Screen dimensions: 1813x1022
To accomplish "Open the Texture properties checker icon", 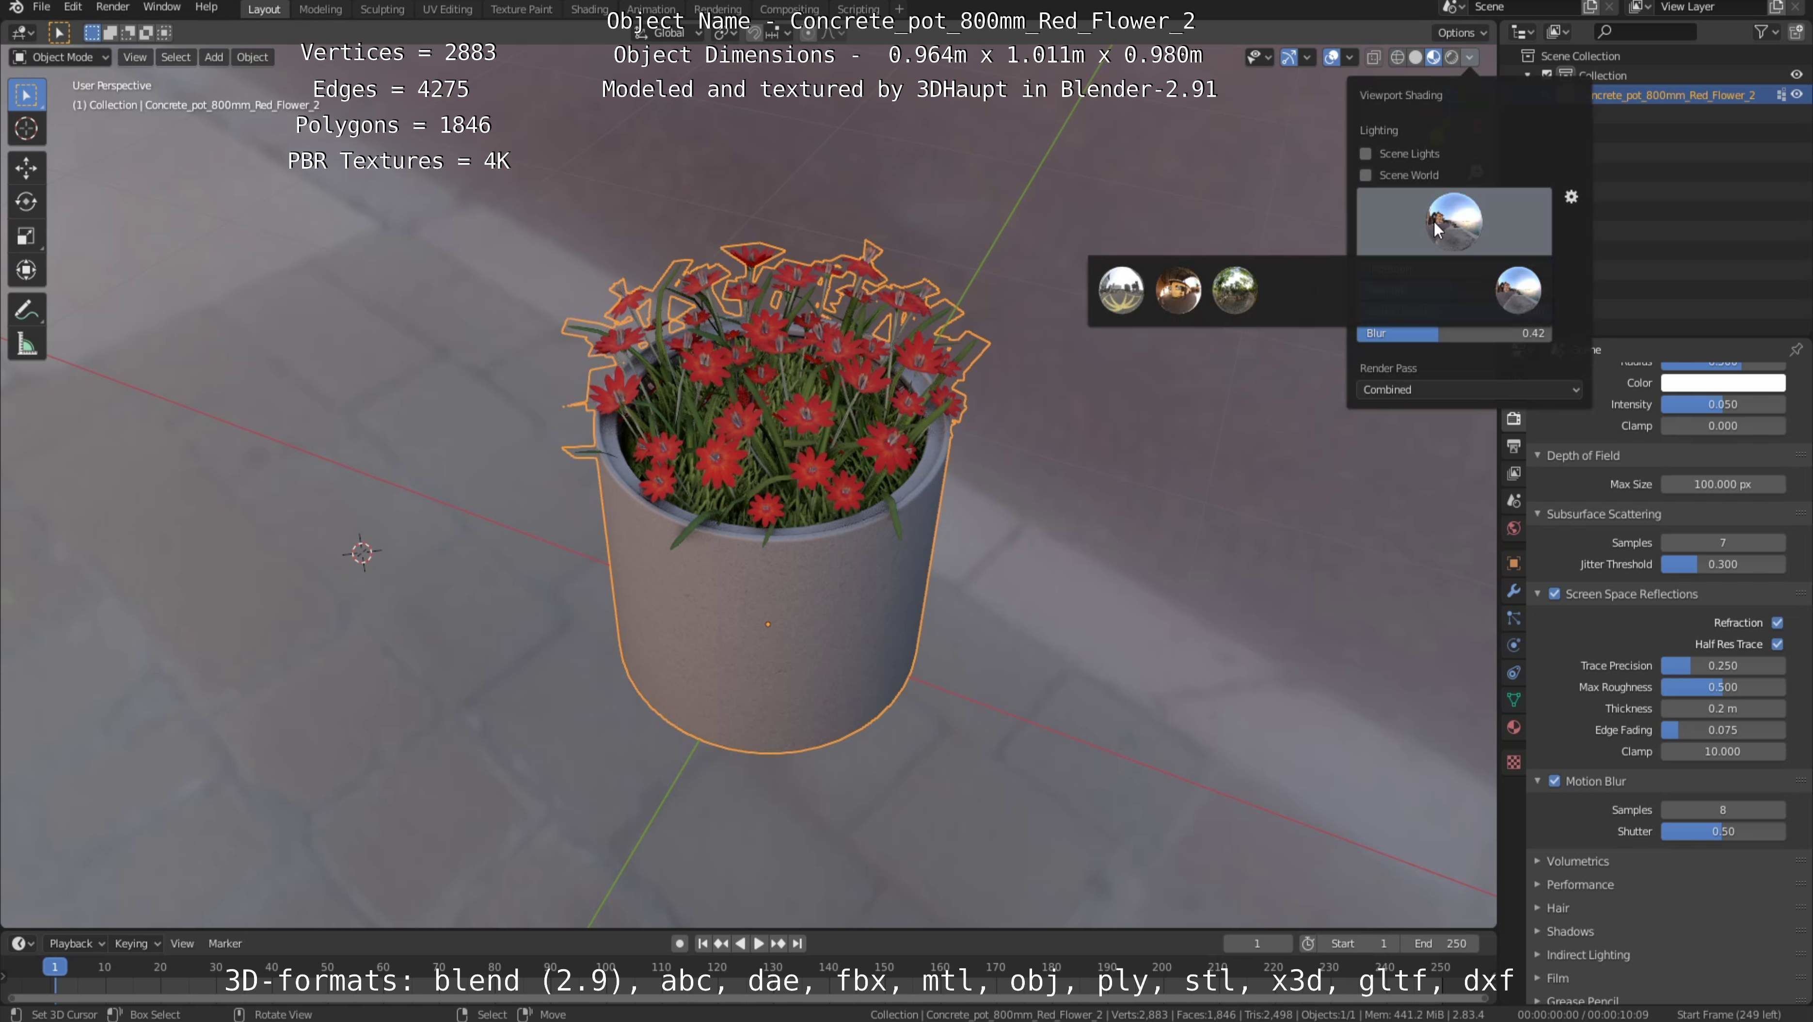I will [x=1513, y=762].
